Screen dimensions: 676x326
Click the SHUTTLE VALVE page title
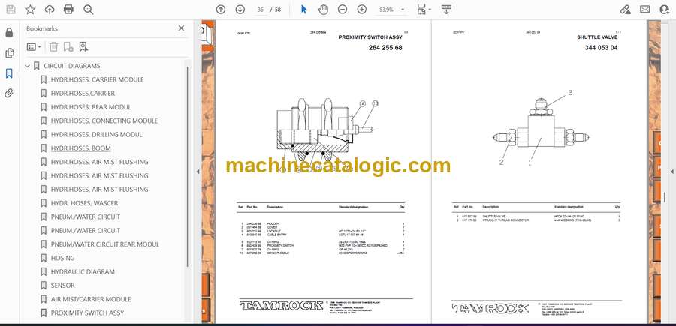(598, 37)
